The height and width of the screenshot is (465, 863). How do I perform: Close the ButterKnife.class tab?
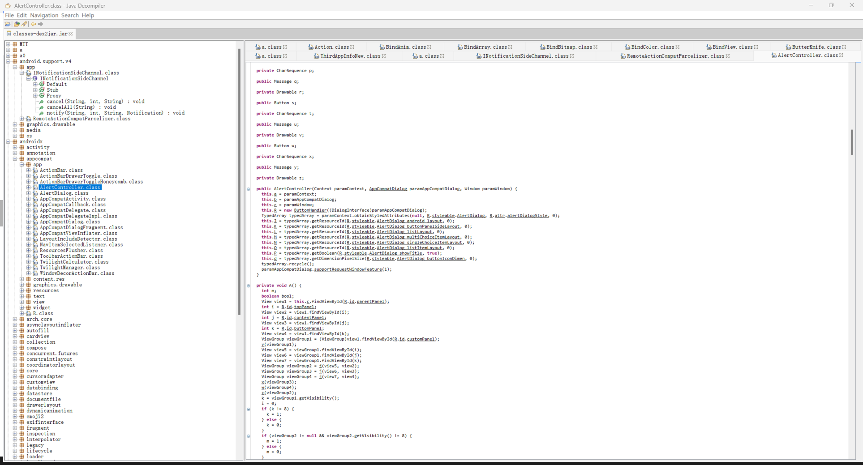click(x=844, y=47)
